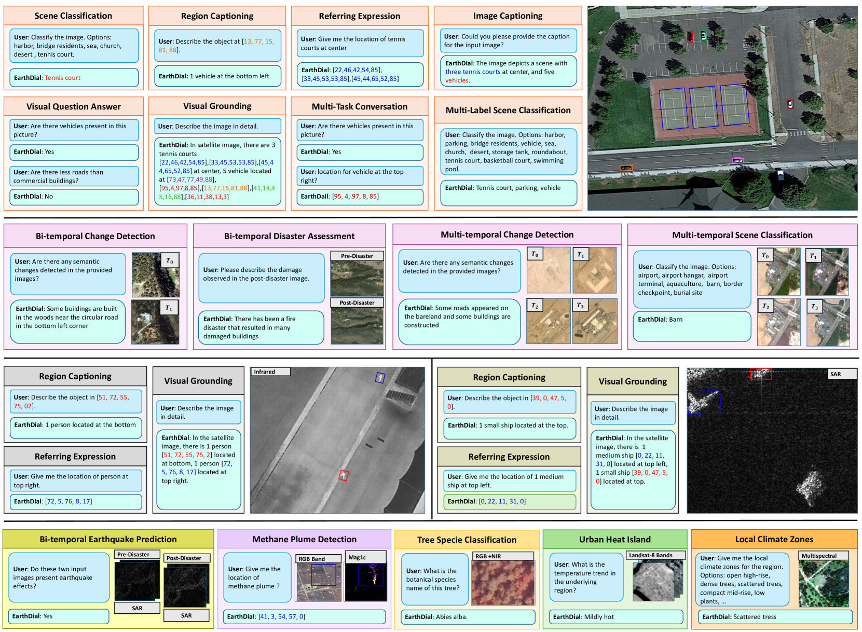Select the 'EarthDial: Barn' answer
The height and width of the screenshot is (632, 862).
[x=692, y=326]
